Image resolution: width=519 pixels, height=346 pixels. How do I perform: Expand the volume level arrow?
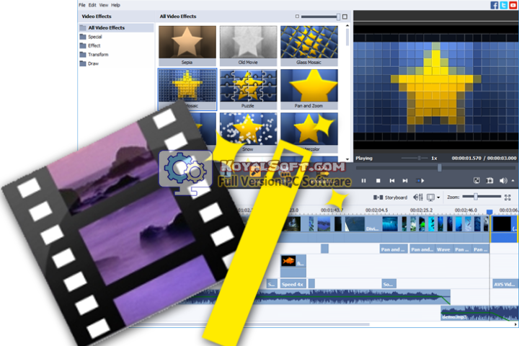coord(513,181)
